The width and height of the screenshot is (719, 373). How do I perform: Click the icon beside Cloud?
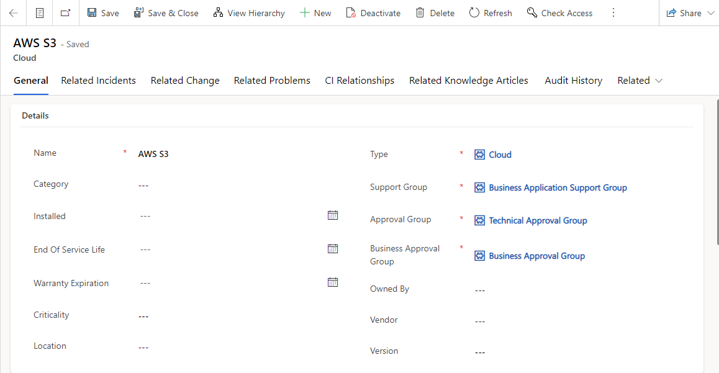click(x=479, y=155)
